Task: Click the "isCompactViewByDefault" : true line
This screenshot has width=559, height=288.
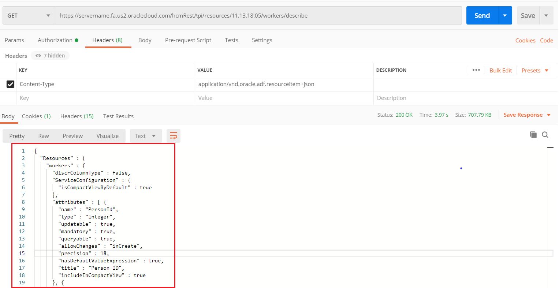Action: pos(105,187)
